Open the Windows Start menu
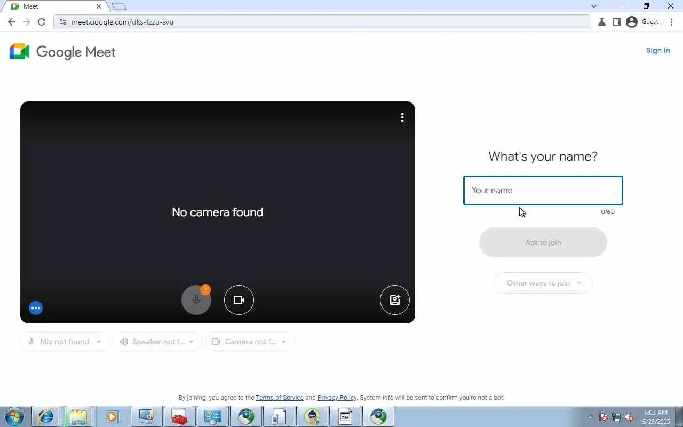Screen dimensions: 683x427 pos(14,416)
